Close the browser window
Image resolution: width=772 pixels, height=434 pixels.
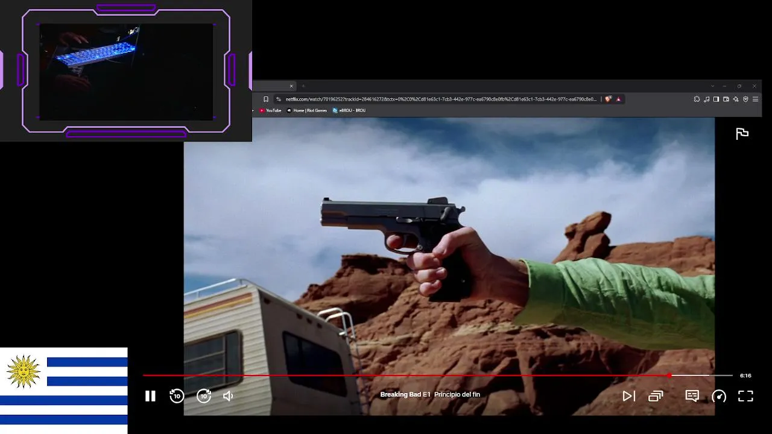click(754, 86)
